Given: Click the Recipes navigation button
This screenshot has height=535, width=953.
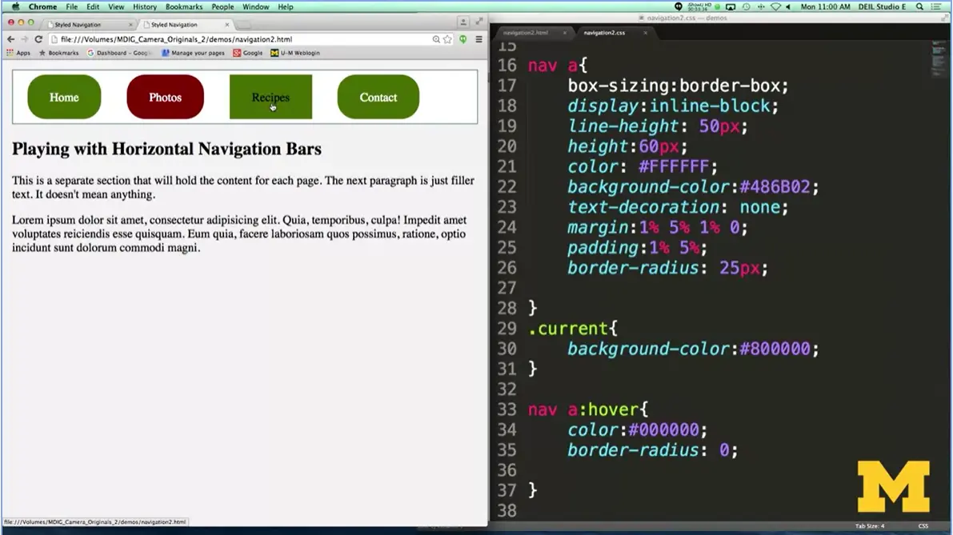Looking at the screenshot, I should pyautogui.click(x=271, y=97).
